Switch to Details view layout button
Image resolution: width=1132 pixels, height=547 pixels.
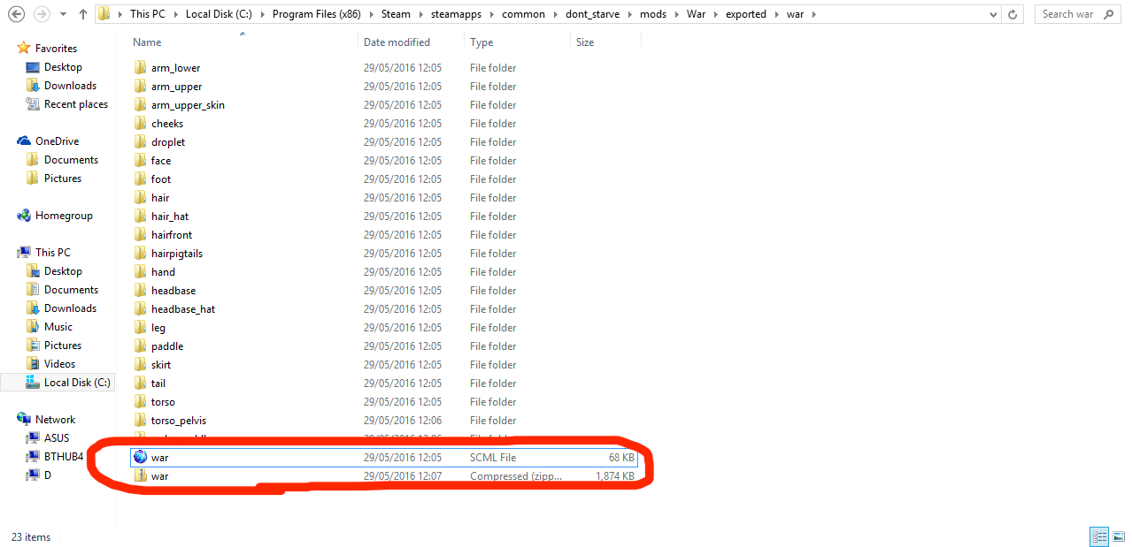click(x=1099, y=536)
